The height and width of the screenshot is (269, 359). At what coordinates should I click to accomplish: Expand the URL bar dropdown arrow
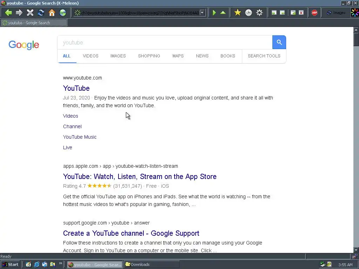pos(202,13)
